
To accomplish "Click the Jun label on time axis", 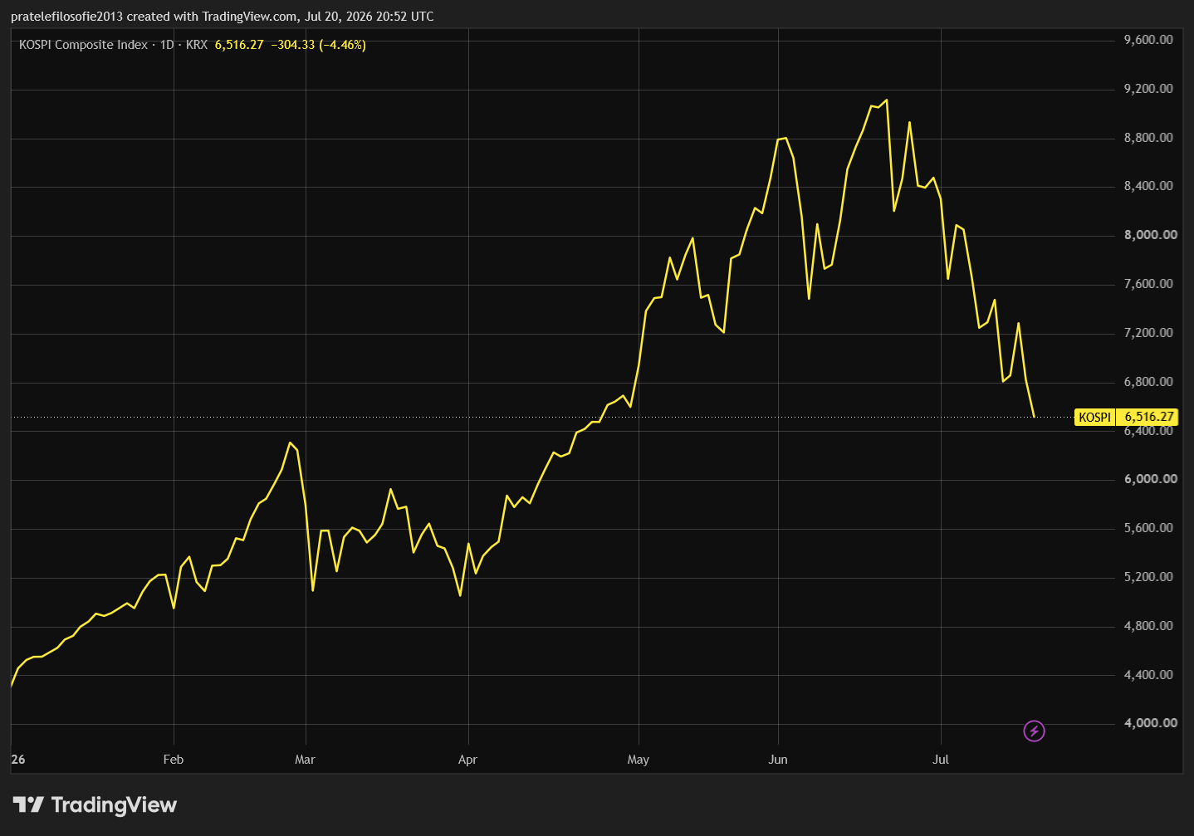I will click(x=778, y=760).
